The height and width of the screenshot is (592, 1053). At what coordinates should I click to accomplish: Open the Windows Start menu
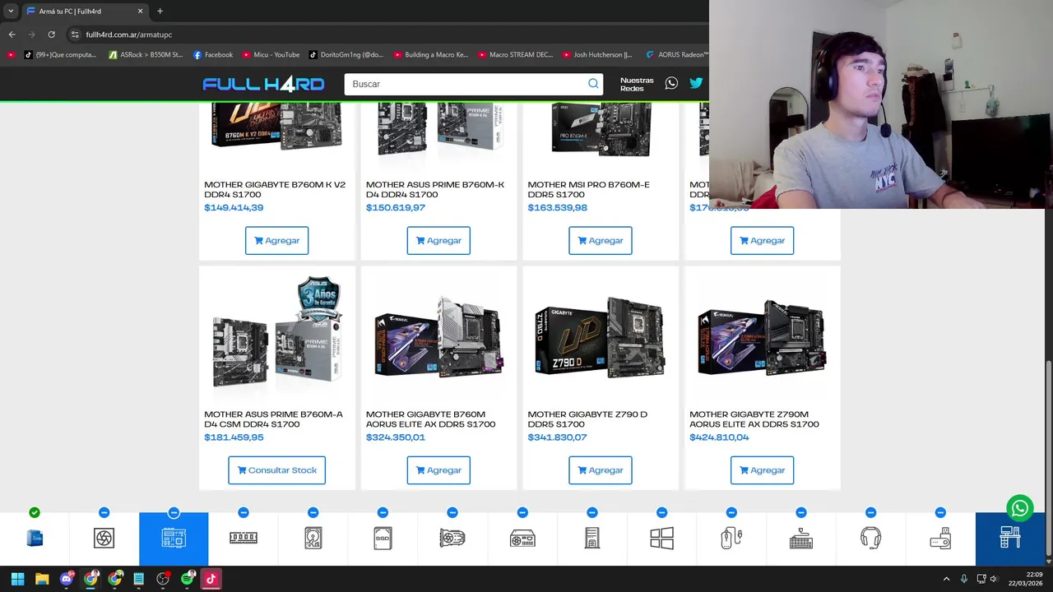pos(17,579)
